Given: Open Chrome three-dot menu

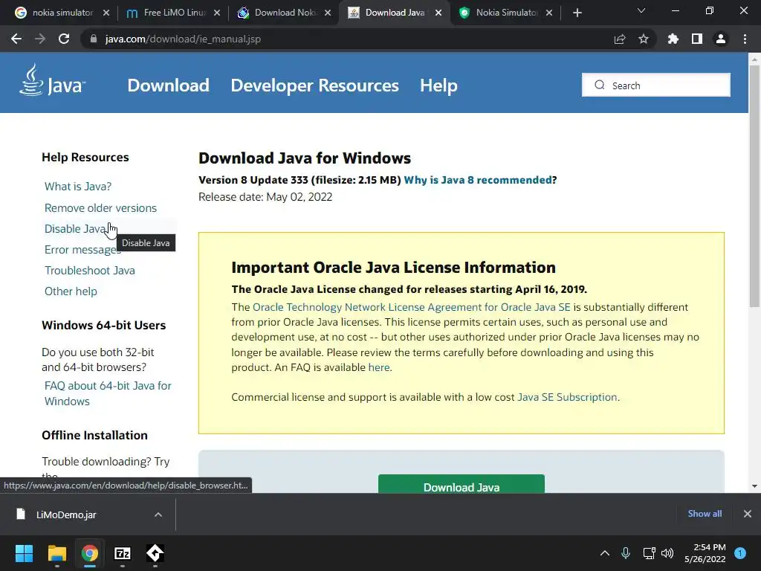Looking at the screenshot, I should point(745,39).
